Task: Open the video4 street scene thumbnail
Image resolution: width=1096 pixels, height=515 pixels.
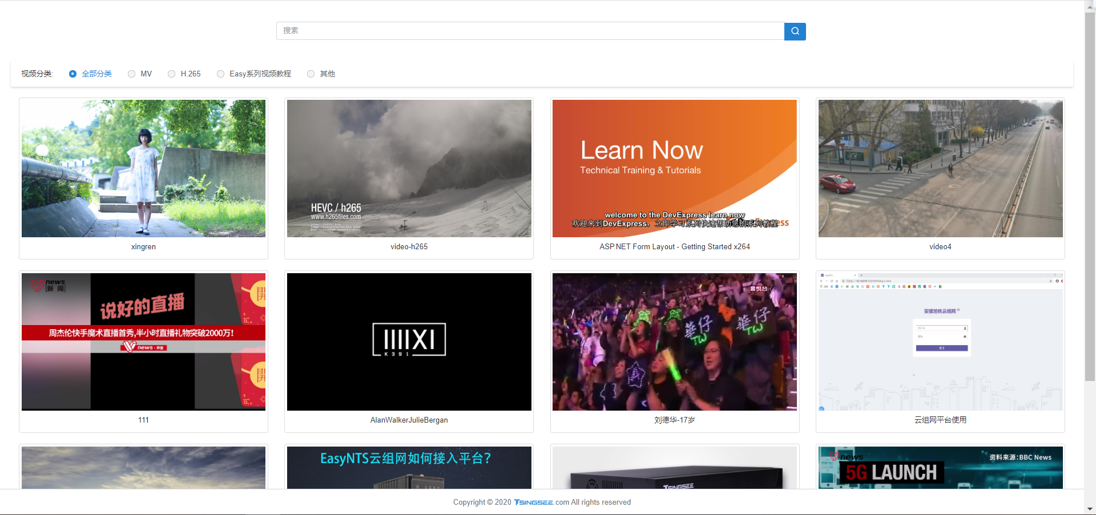Action: (x=941, y=168)
